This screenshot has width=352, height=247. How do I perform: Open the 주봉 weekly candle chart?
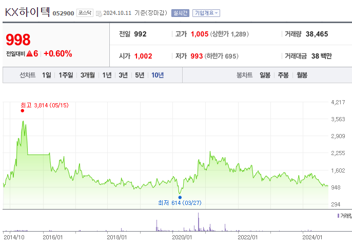click(283, 75)
